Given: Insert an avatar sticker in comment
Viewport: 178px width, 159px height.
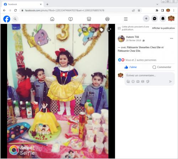Looking at the screenshot, I should pyautogui.click(x=128, y=82).
